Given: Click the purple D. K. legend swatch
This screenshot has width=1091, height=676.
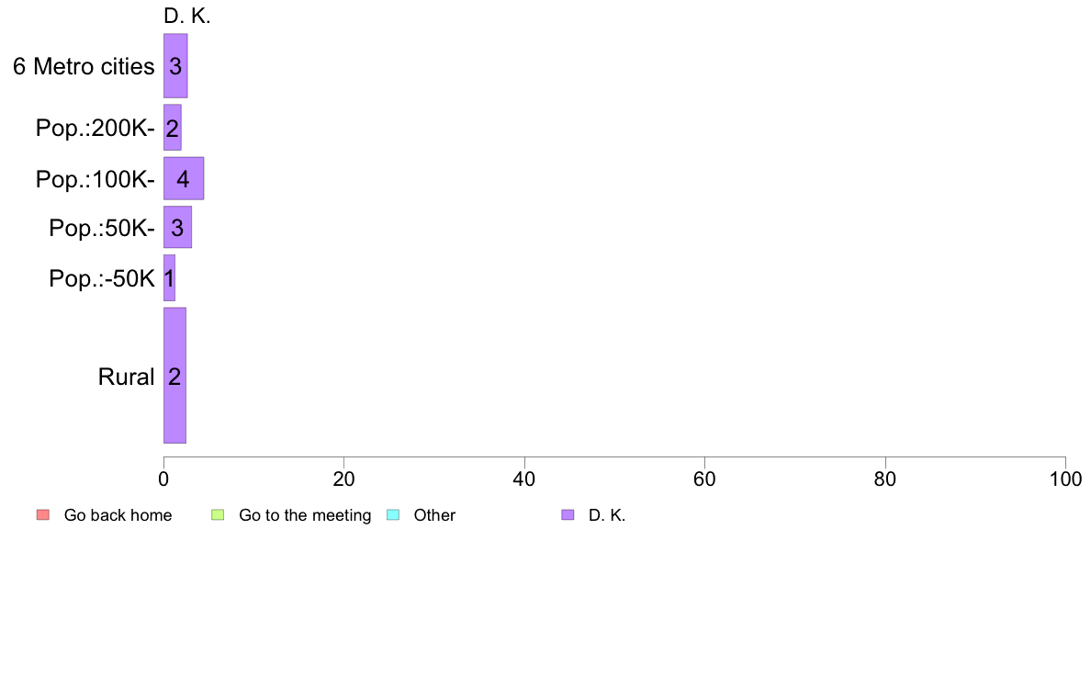Looking at the screenshot, I should 568,515.
